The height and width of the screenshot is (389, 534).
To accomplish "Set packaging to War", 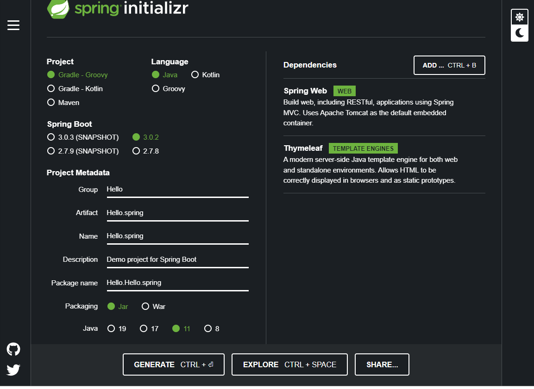I will point(153,306).
